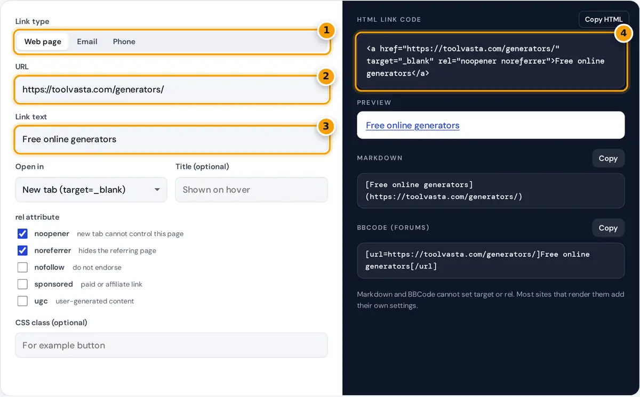Open the 'Free online generators' preview link
Screen dimensions: 640x397
click(x=412, y=125)
